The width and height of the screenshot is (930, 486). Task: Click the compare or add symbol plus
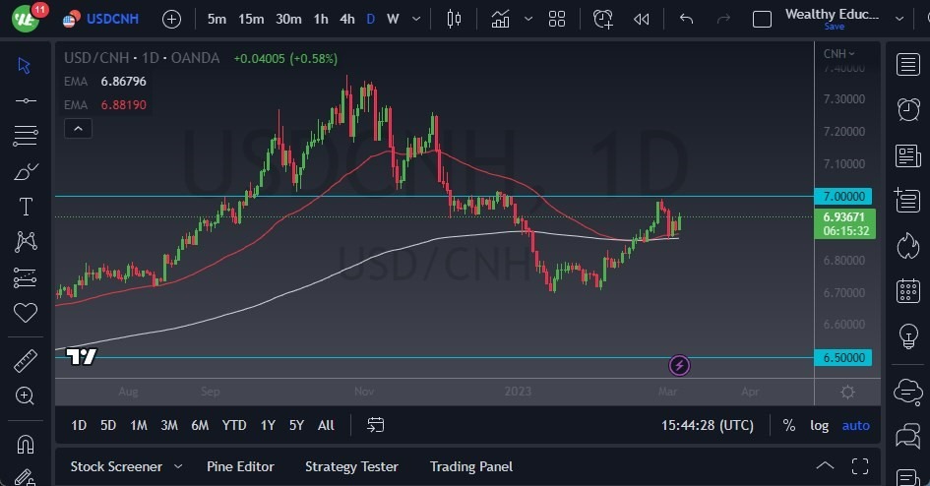pyautogui.click(x=171, y=19)
